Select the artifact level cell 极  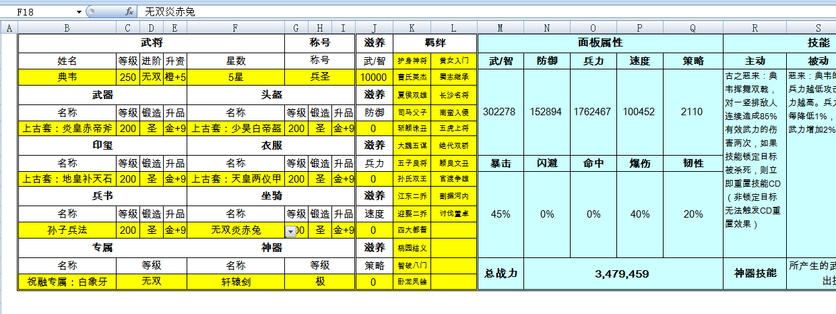tap(320, 282)
